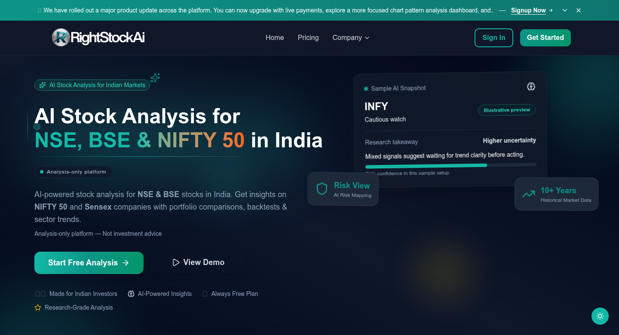
Task: Click the shield icon in Risk View card
Action: pyautogui.click(x=322, y=189)
